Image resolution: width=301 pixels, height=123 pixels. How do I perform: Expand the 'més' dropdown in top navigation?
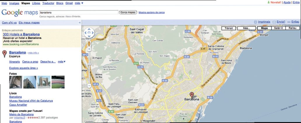click(78, 3)
